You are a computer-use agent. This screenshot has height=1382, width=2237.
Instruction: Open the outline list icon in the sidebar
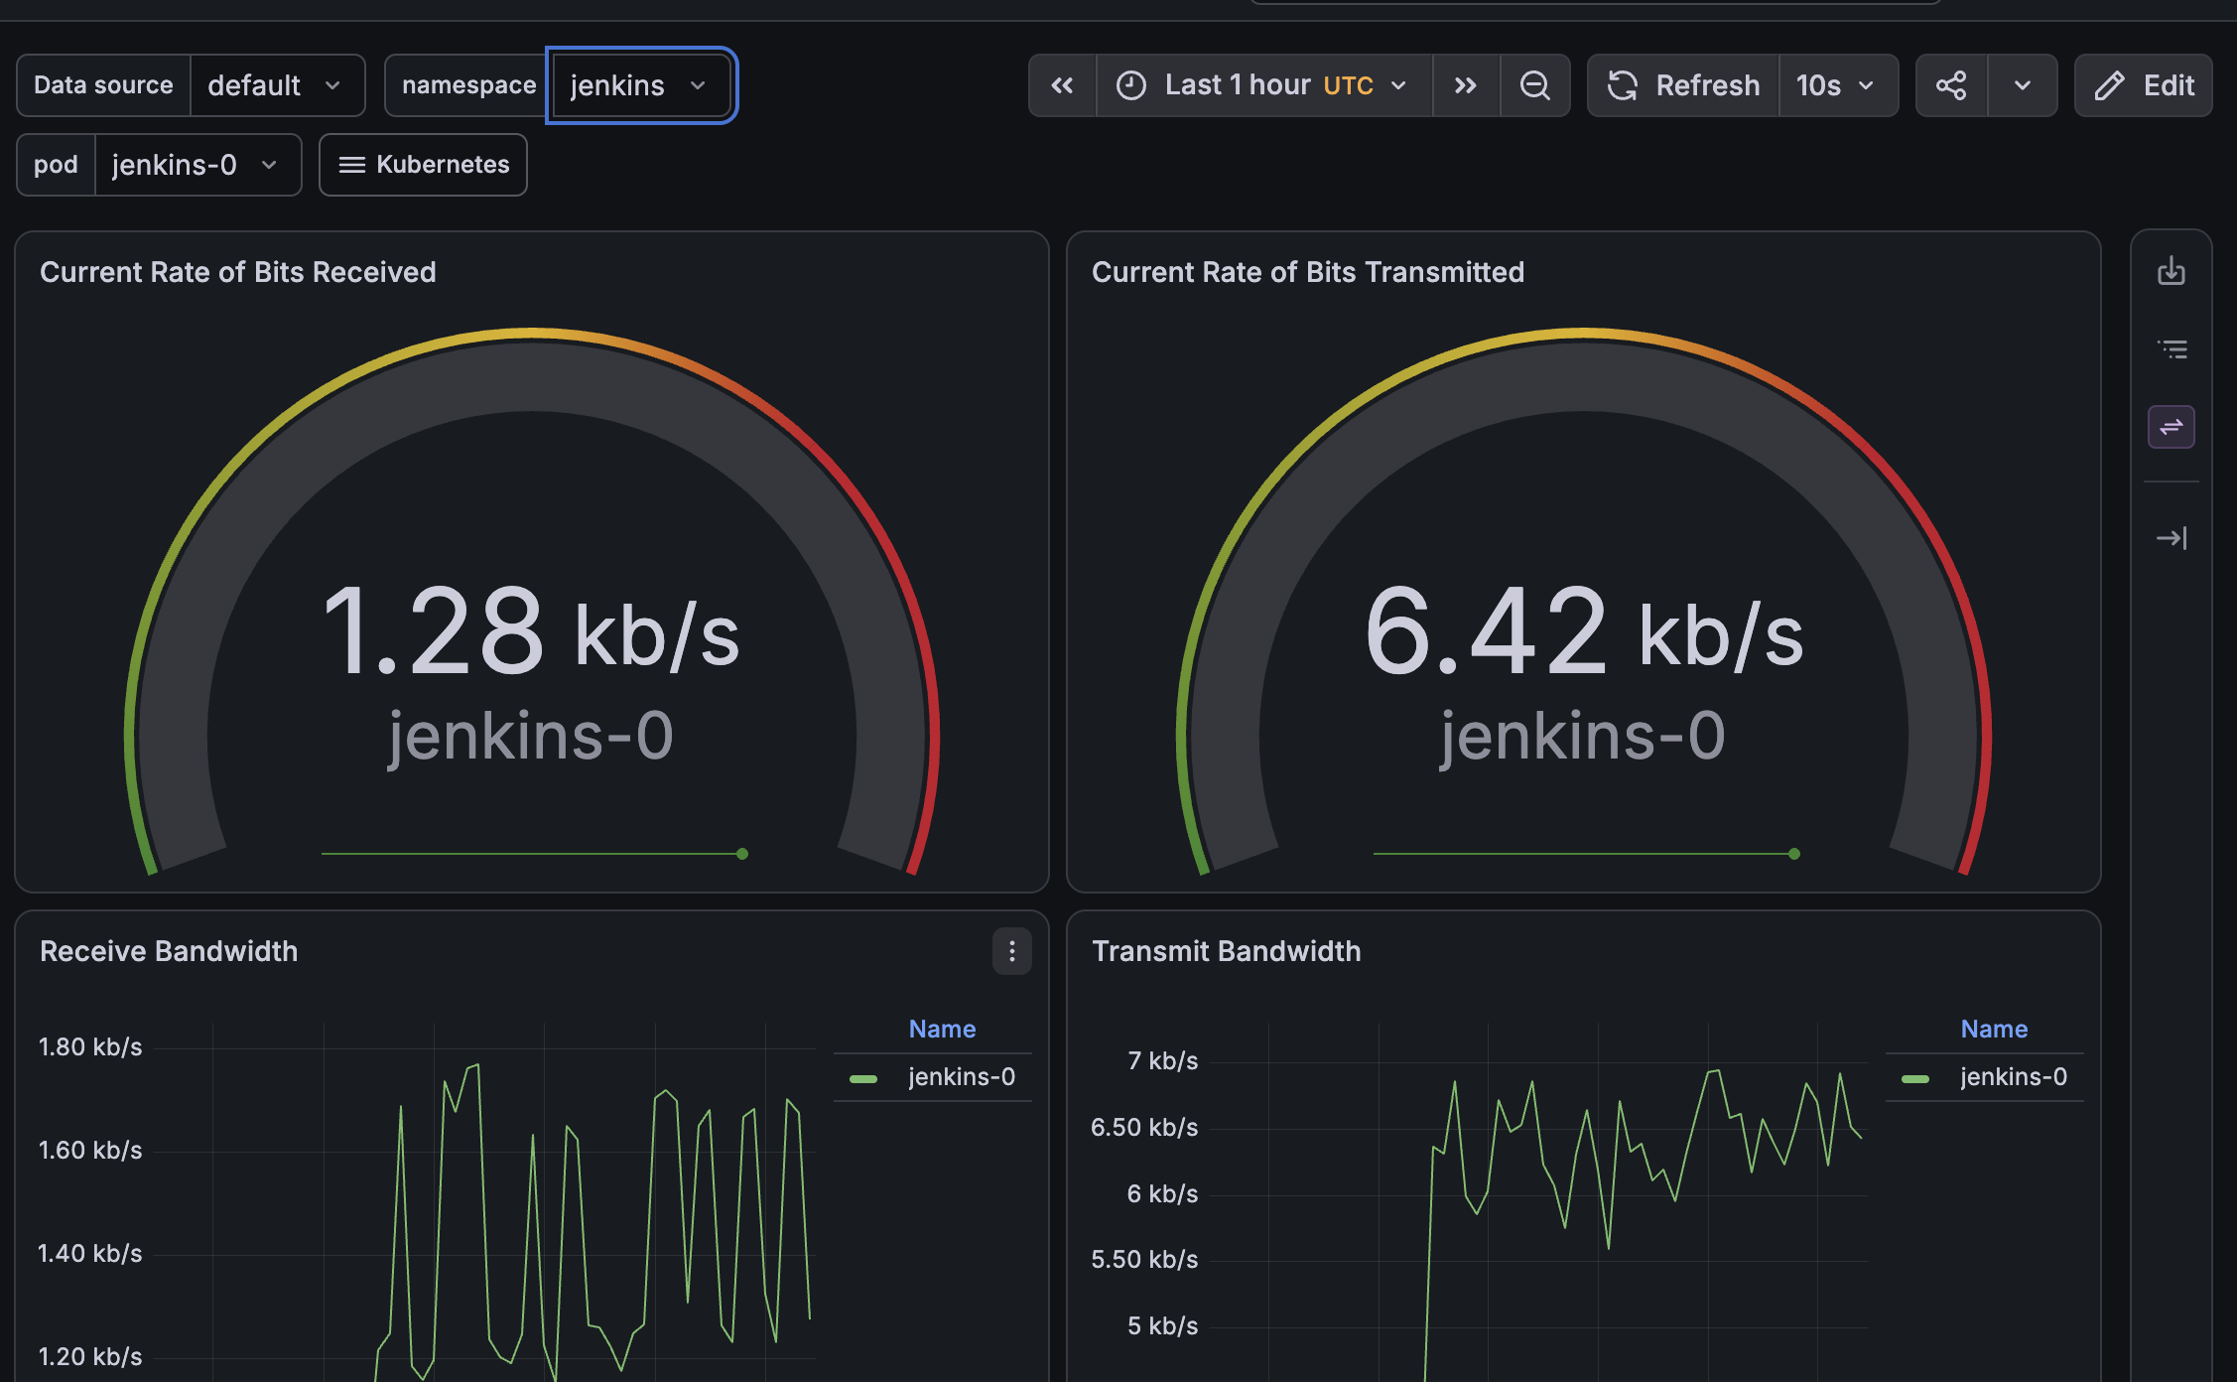(x=2171, y=348)
